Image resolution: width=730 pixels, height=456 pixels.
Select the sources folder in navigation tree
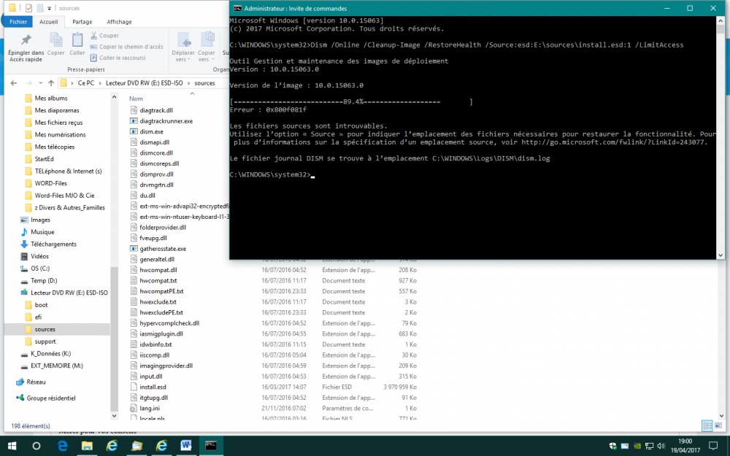[x=45, y=329]
